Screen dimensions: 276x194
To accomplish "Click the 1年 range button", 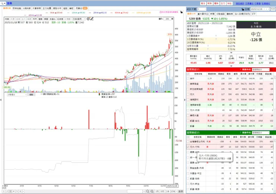I will point(167,191).
